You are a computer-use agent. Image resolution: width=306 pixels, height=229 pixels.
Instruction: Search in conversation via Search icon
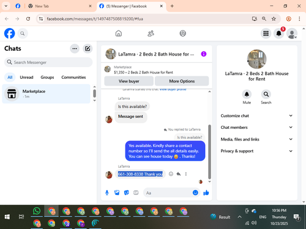click(x=266, y=94)
